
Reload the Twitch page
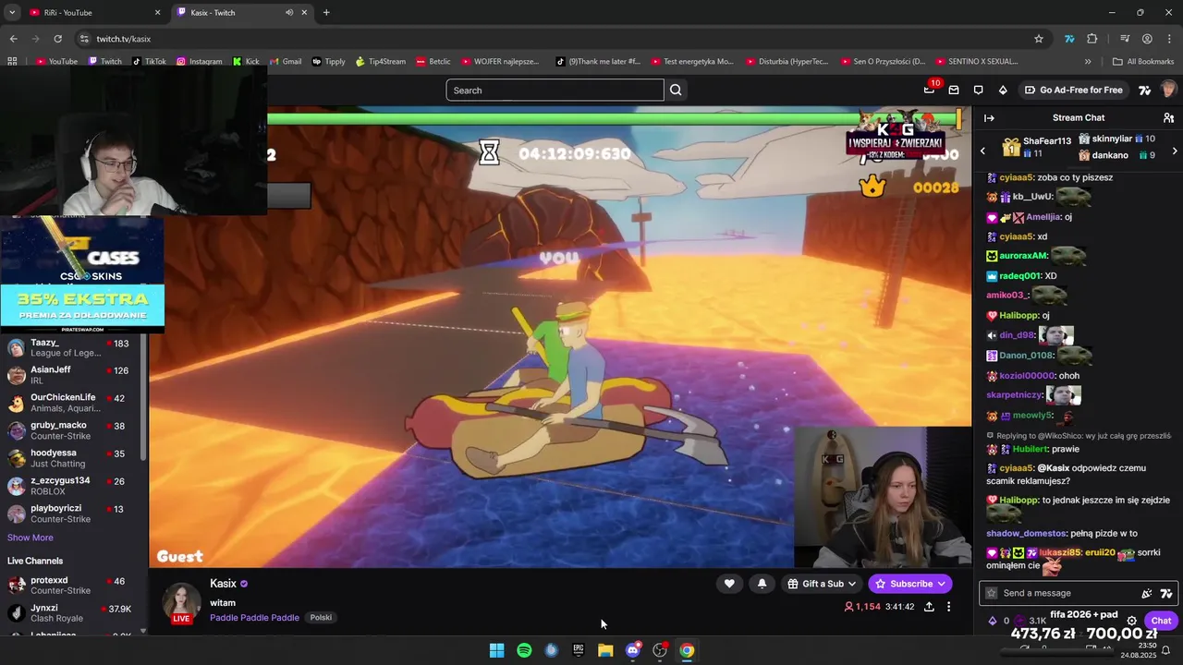[x=57, y=39]
